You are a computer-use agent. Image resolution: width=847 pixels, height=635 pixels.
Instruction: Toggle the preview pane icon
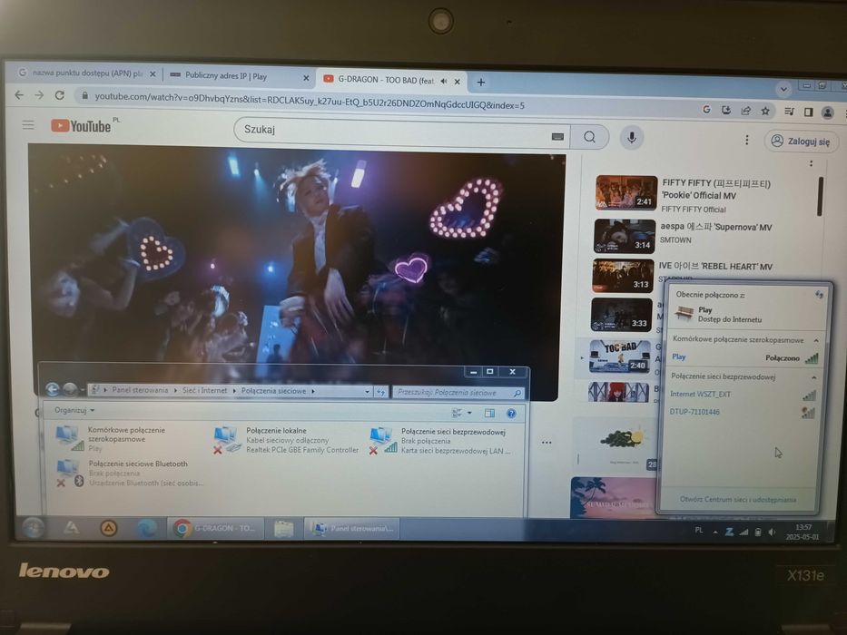point(489,414)
